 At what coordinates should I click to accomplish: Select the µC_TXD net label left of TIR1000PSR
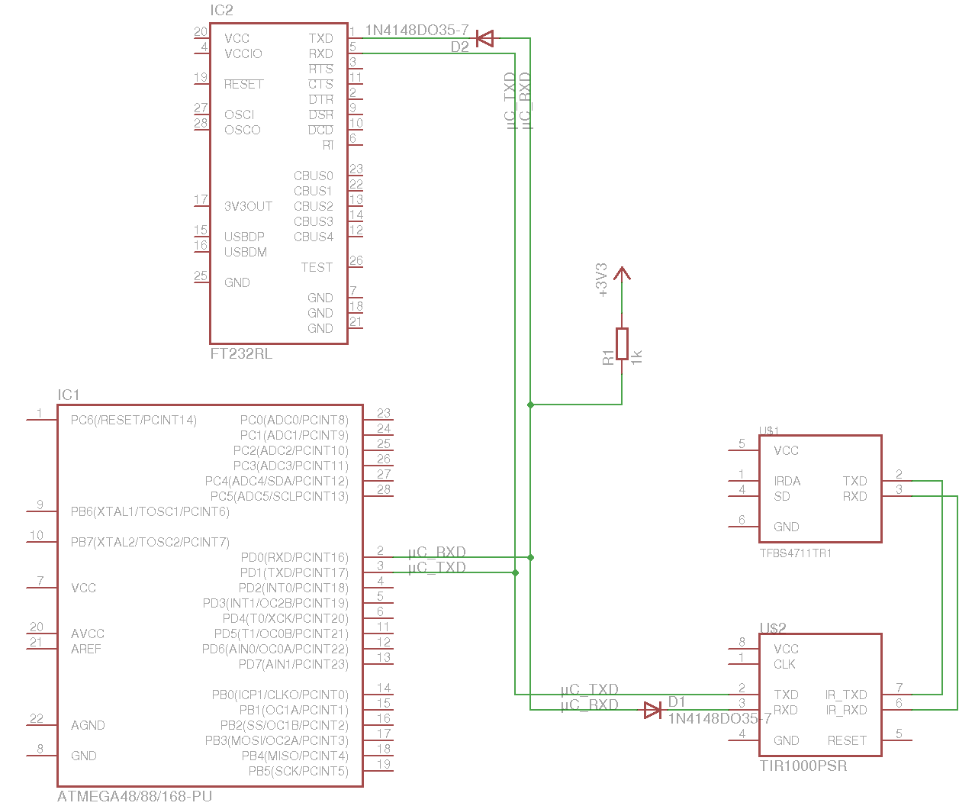coord(589,689)
